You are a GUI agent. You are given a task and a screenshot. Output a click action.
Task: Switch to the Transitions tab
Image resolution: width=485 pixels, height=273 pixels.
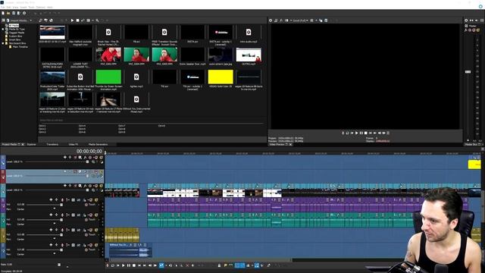(x=52, y=145)
